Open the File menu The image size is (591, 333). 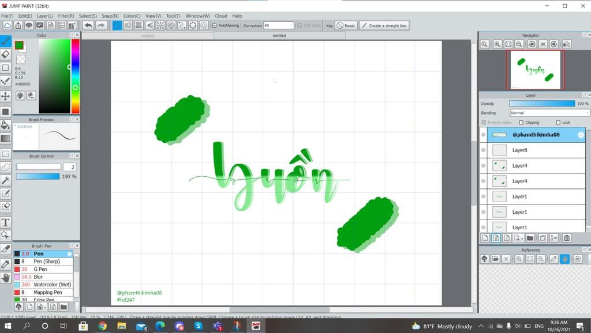[x=7, y=16]
